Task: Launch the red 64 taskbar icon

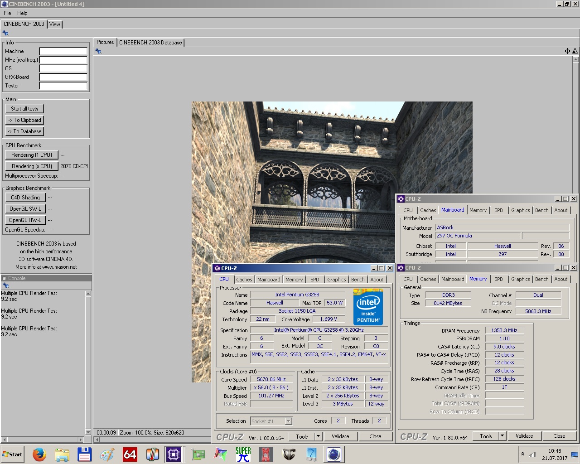Action: (x=130, y=454)
